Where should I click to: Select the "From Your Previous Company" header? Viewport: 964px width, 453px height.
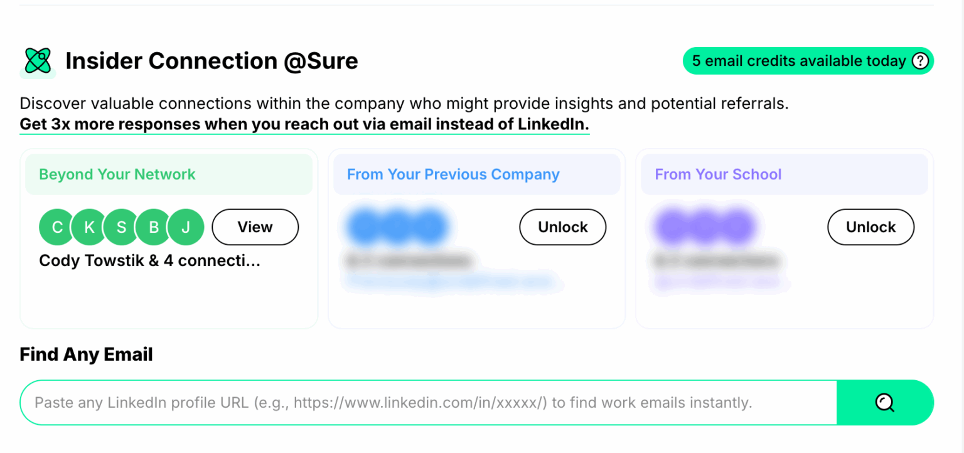pyautogui.click(x=453, y=174)
